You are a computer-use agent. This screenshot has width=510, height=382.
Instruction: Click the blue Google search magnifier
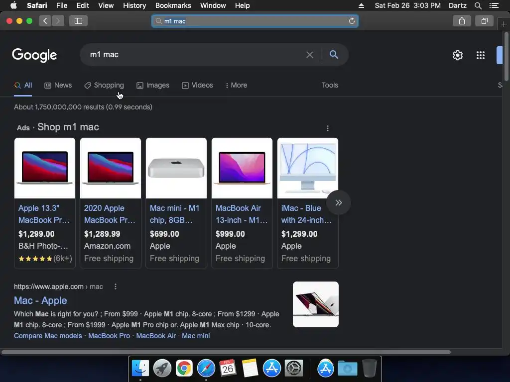pos(334,54)
